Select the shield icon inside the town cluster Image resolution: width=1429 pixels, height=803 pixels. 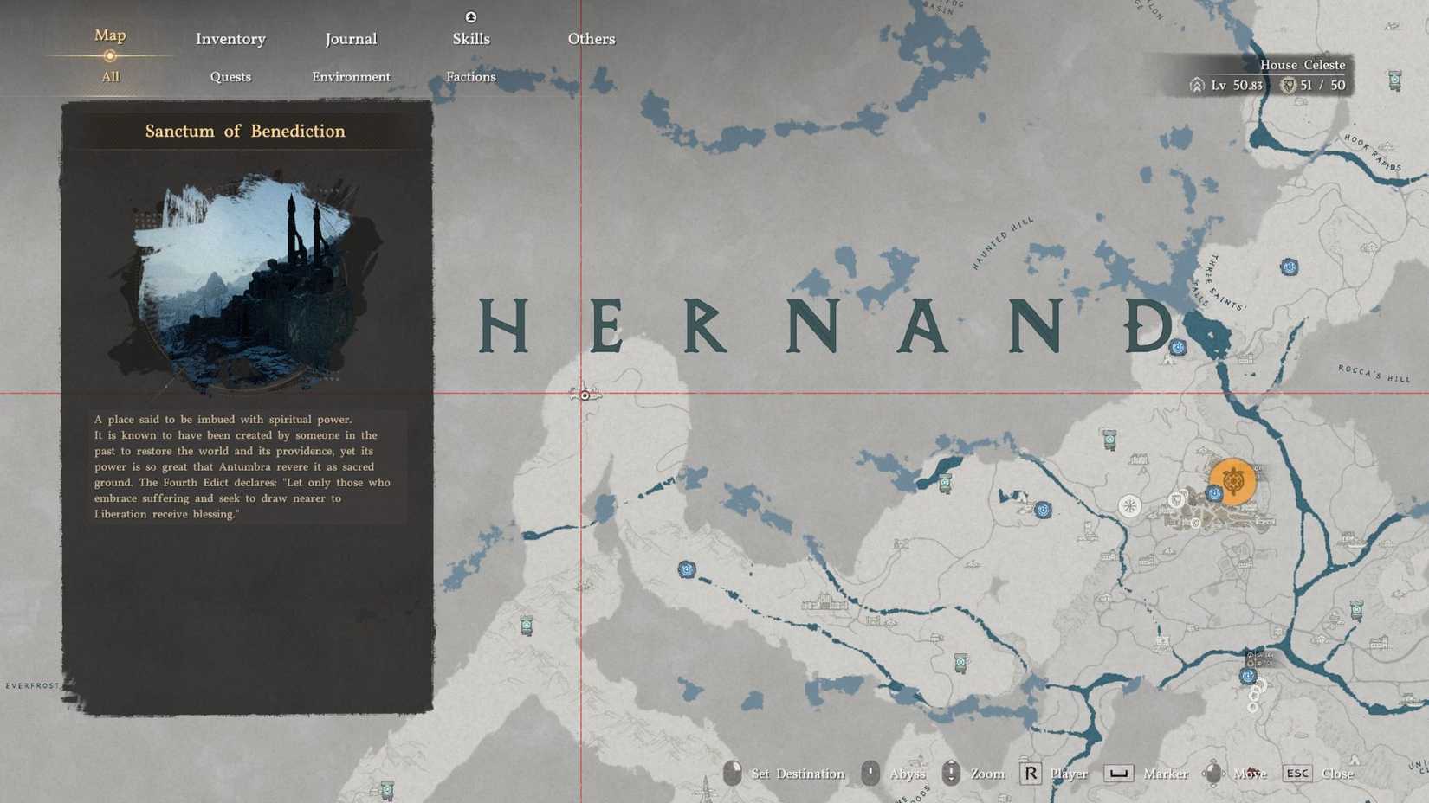[x=1177, y=500]
